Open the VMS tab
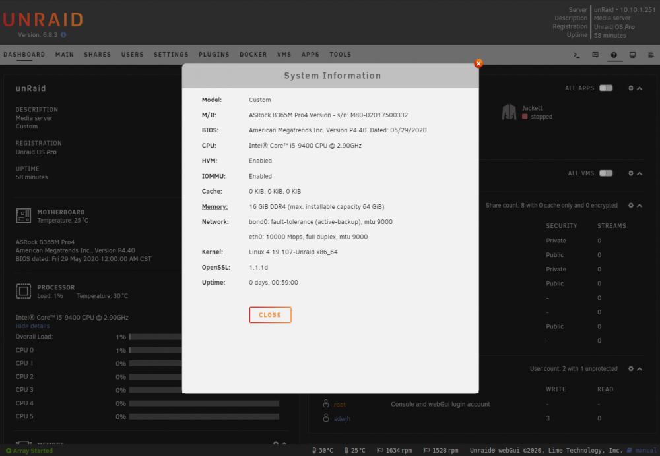This screenshot has width=660, height=456. pyautogui.click(x=284, y=55)
